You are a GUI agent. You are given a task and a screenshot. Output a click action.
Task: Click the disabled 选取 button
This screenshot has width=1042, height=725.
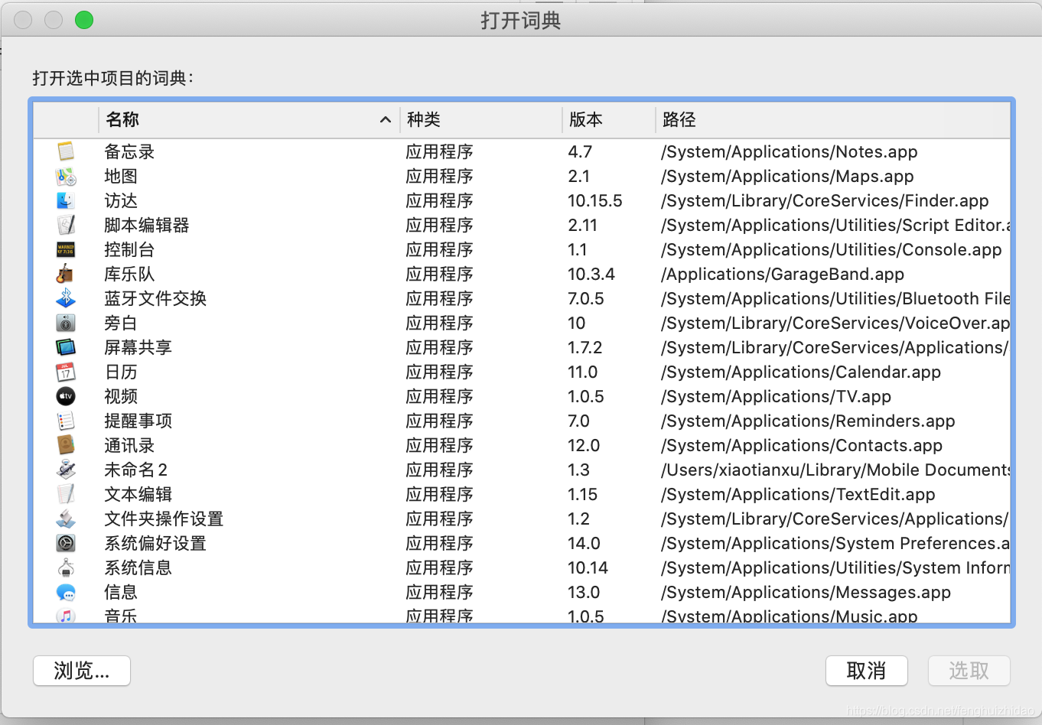click(x=969, y=671)
